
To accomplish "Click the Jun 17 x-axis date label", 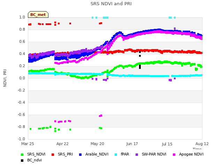I will point(132,144).
